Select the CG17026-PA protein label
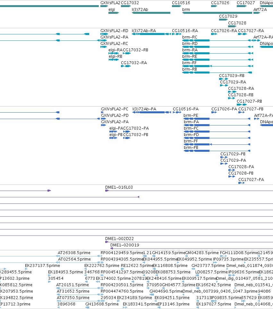273x309 pixels. pyautogui.click(x=224, y=109)
